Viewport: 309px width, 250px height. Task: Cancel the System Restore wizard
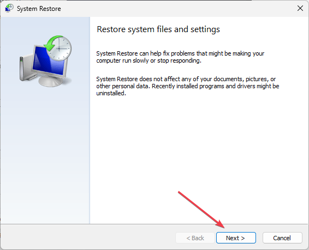282,238
